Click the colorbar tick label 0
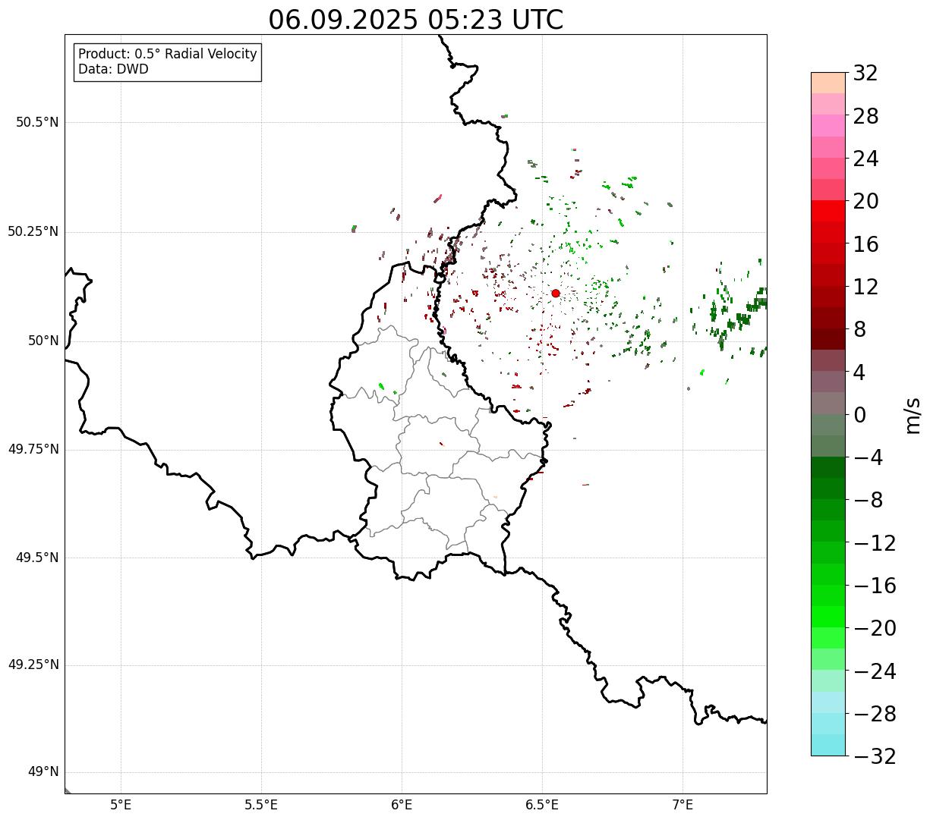 pos(859,415)
